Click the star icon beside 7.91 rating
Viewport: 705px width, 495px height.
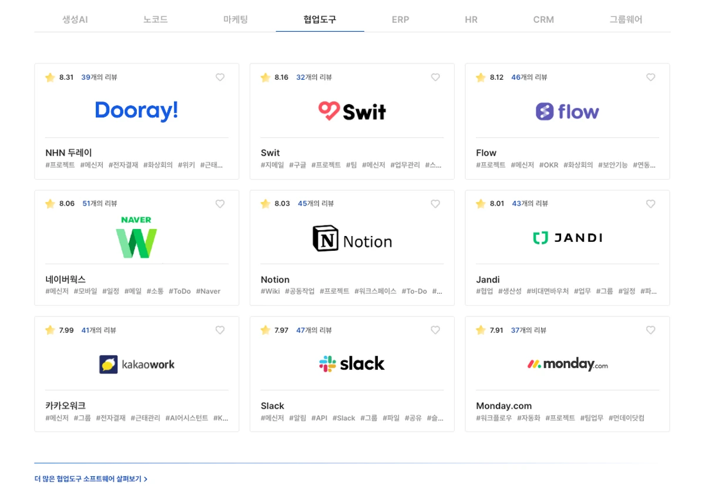coord(481,330)
